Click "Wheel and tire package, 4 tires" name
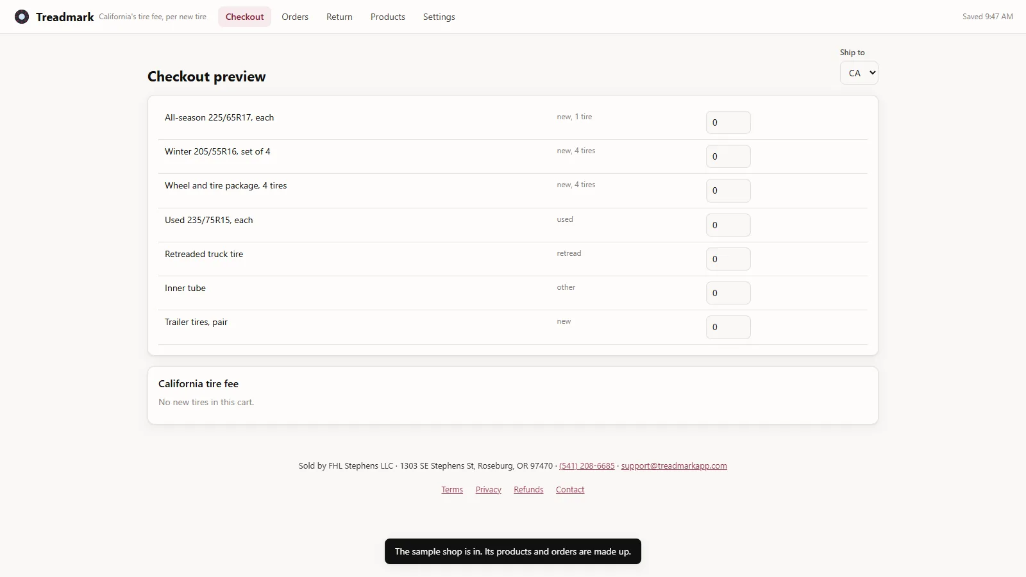 [226, 185]
